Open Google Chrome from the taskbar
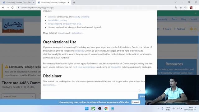 point(106,109)
